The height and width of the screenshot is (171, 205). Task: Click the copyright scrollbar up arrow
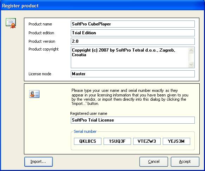[x=191, y=51]
